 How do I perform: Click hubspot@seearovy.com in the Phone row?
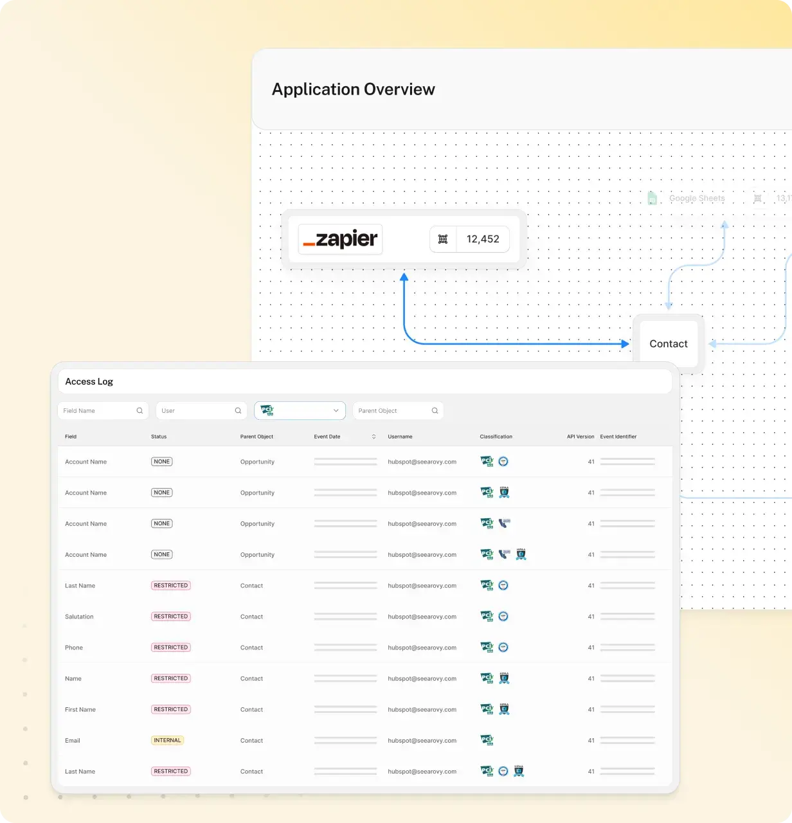[422, 647]
